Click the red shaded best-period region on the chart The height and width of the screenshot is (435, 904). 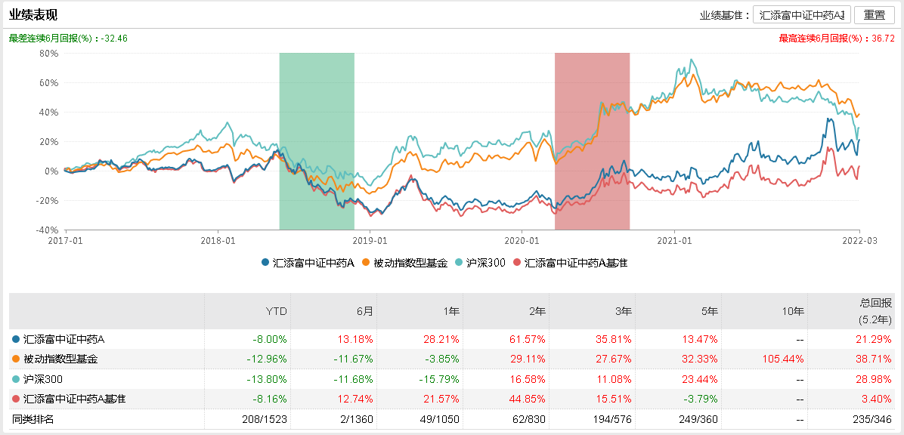592,140
